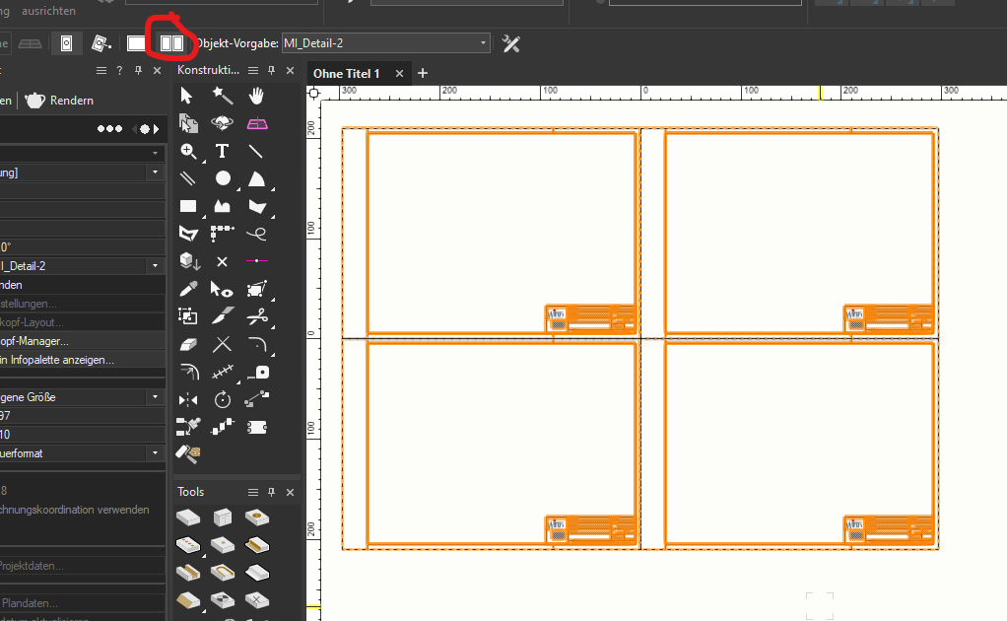Screen dimensions: 1007x621
Task: Select the Rectangle tool
Action: click(188, 206)
